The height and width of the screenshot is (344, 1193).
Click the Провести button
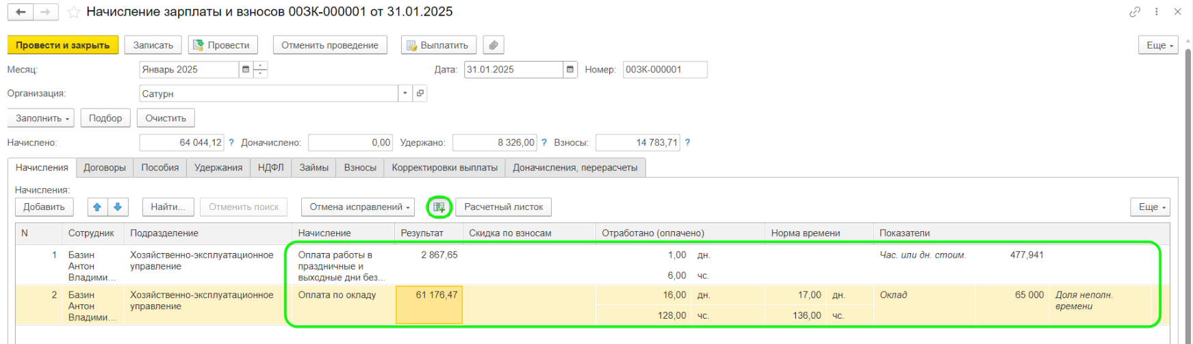[x=222, y=45]
